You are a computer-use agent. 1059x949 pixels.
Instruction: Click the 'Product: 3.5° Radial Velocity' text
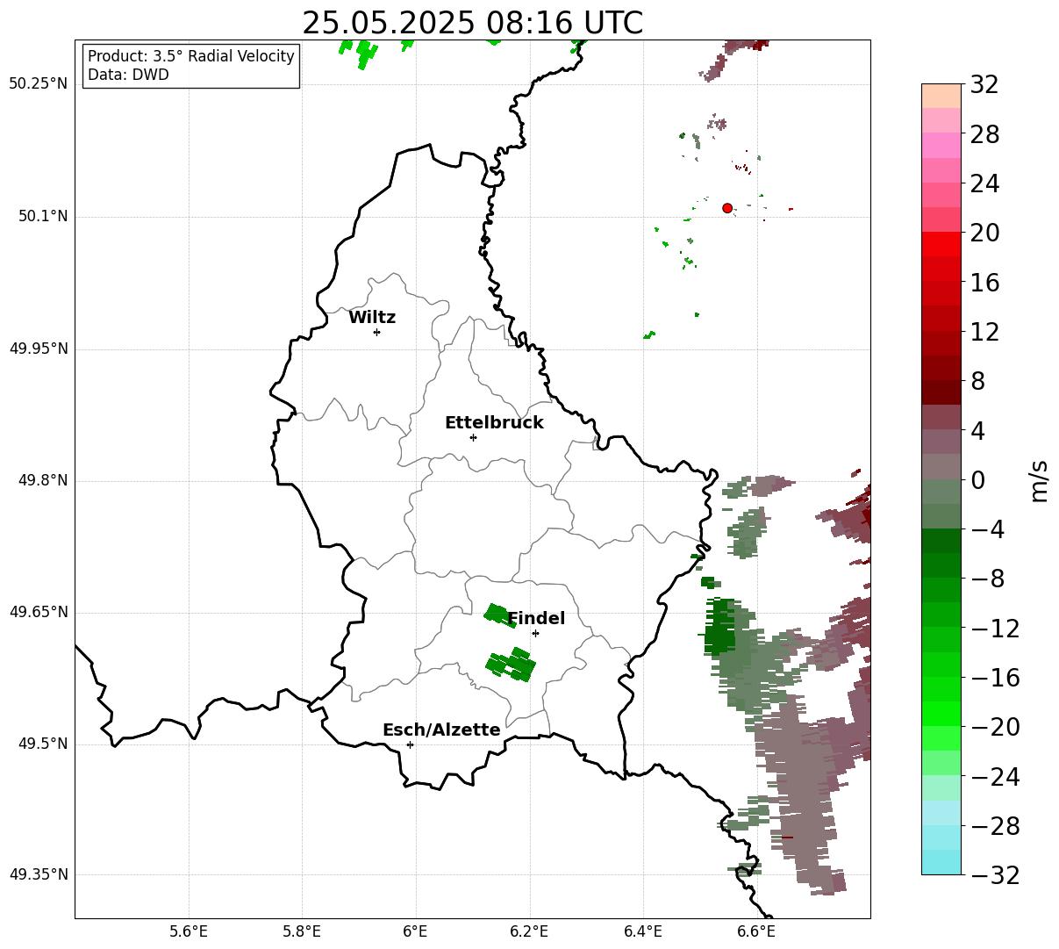point(191,56)
